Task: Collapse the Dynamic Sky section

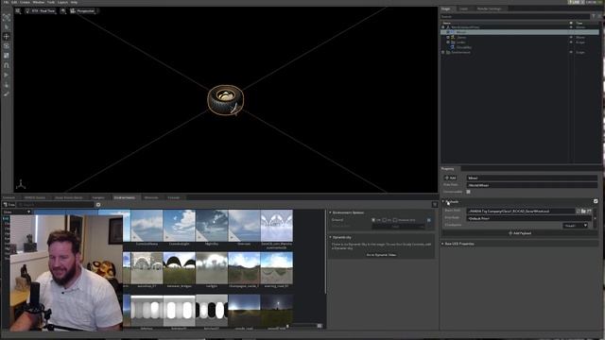Action: (331, 237)
